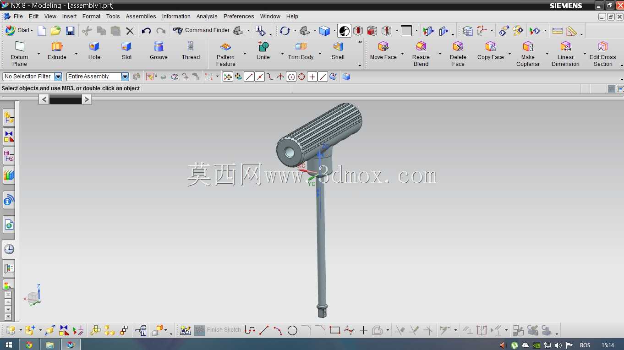Toggle the Quadrant Point snap option
Viewport: 624px width, 350px height.
tap(301, 77)
